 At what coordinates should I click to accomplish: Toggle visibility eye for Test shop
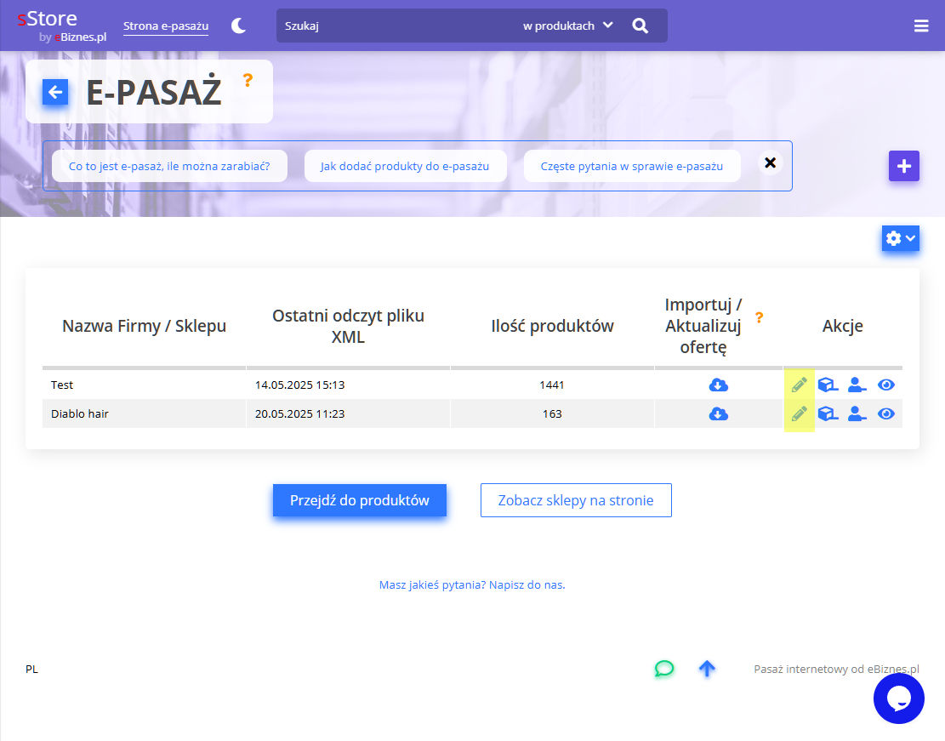pos(886,385)
